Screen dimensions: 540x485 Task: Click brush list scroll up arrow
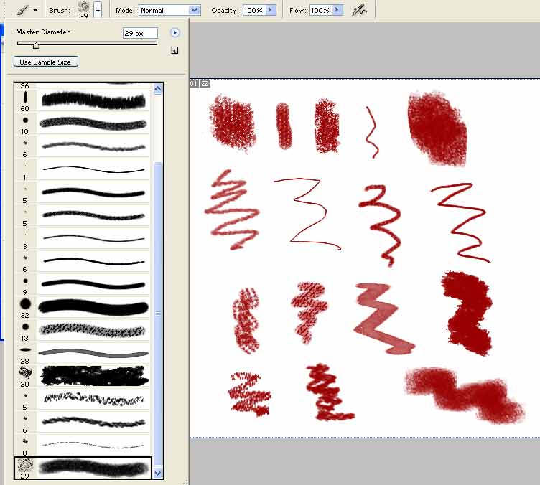pyautogui.click(x=158, y=89)
